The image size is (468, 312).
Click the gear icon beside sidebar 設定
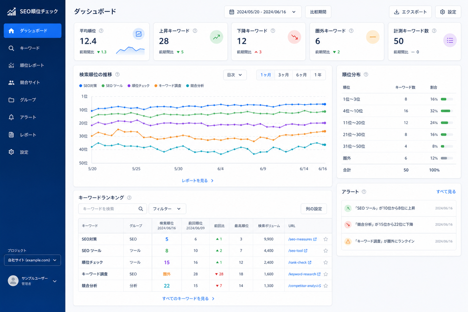click(x=11, y=152)
